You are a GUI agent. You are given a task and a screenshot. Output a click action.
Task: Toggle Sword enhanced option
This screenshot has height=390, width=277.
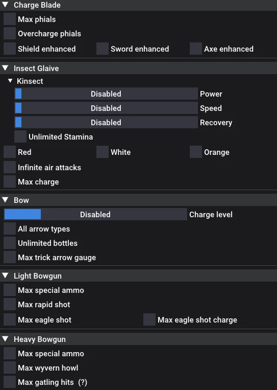pos(103,49)
